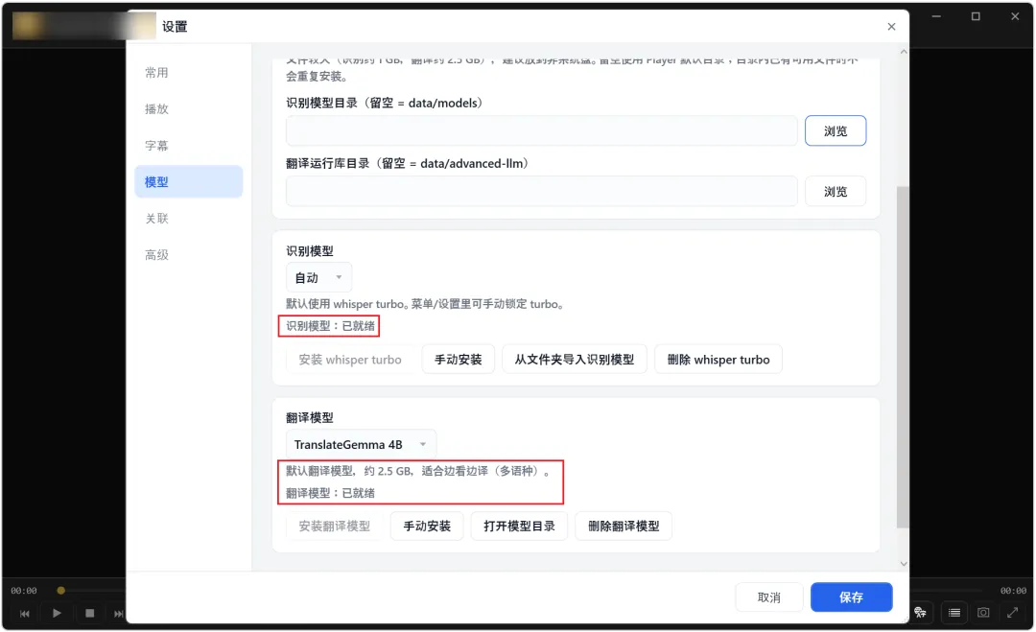The width and height of the screenshot is (1036, 632).
Task: Click the 翻译运行库目录 path input field
Action: 541,192
